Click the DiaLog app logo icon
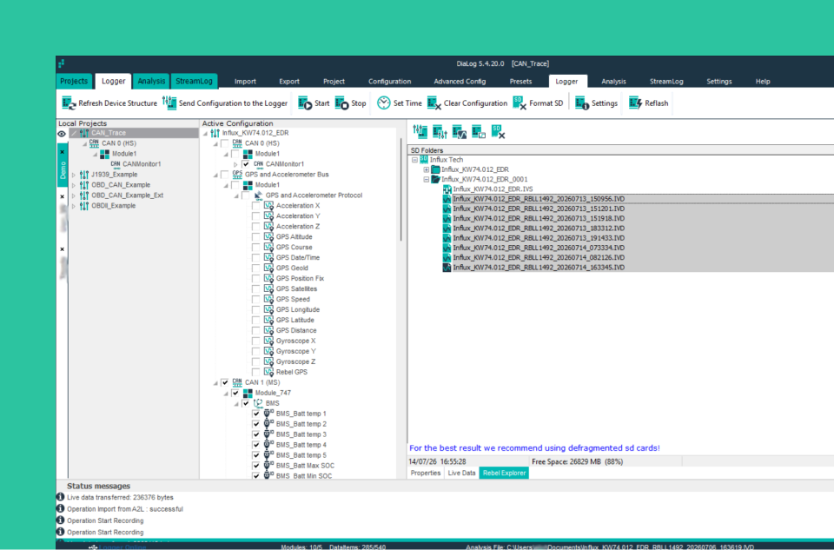Screen dimensions: 834x550 (61, 63)
